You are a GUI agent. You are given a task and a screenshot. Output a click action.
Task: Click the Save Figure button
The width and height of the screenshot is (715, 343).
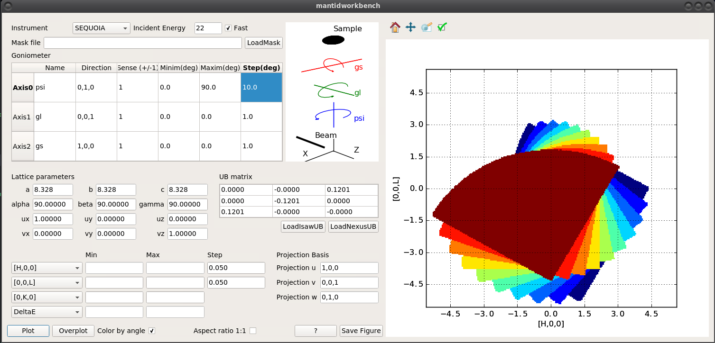pyautogui.click(x=361, y=331)
